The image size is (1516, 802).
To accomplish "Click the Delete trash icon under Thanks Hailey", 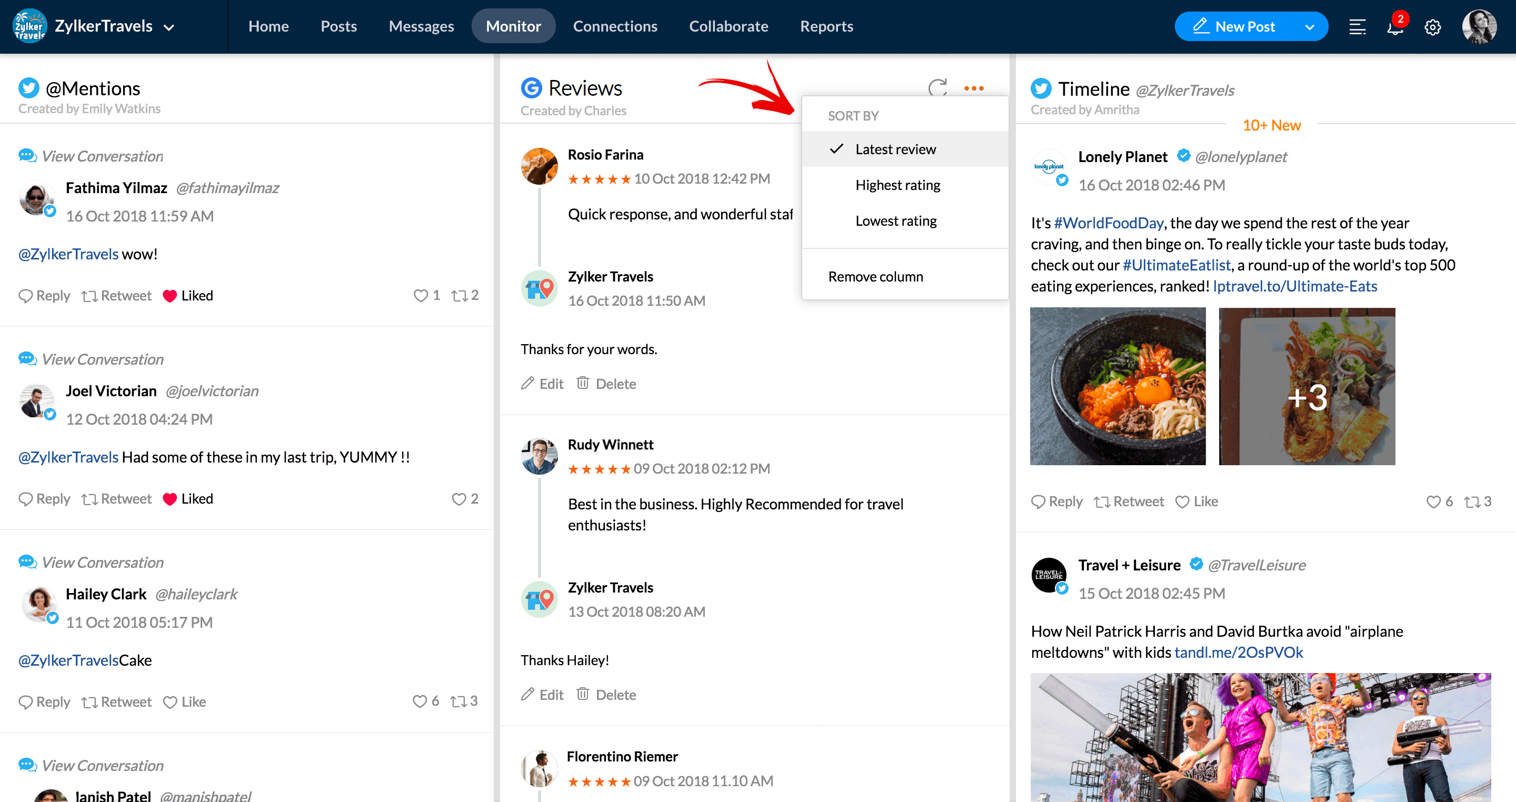I will coord(583,694).
